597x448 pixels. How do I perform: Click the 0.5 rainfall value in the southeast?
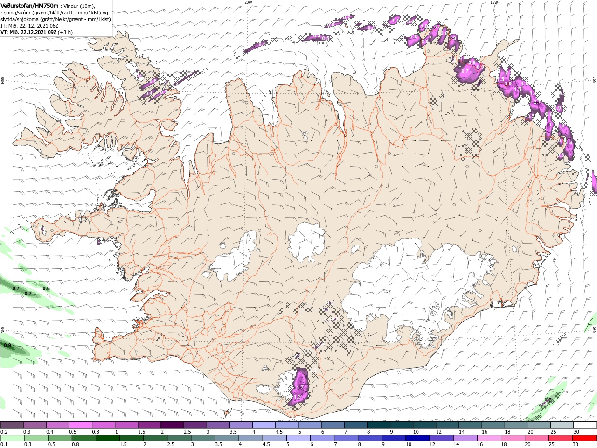click(548, 400)
